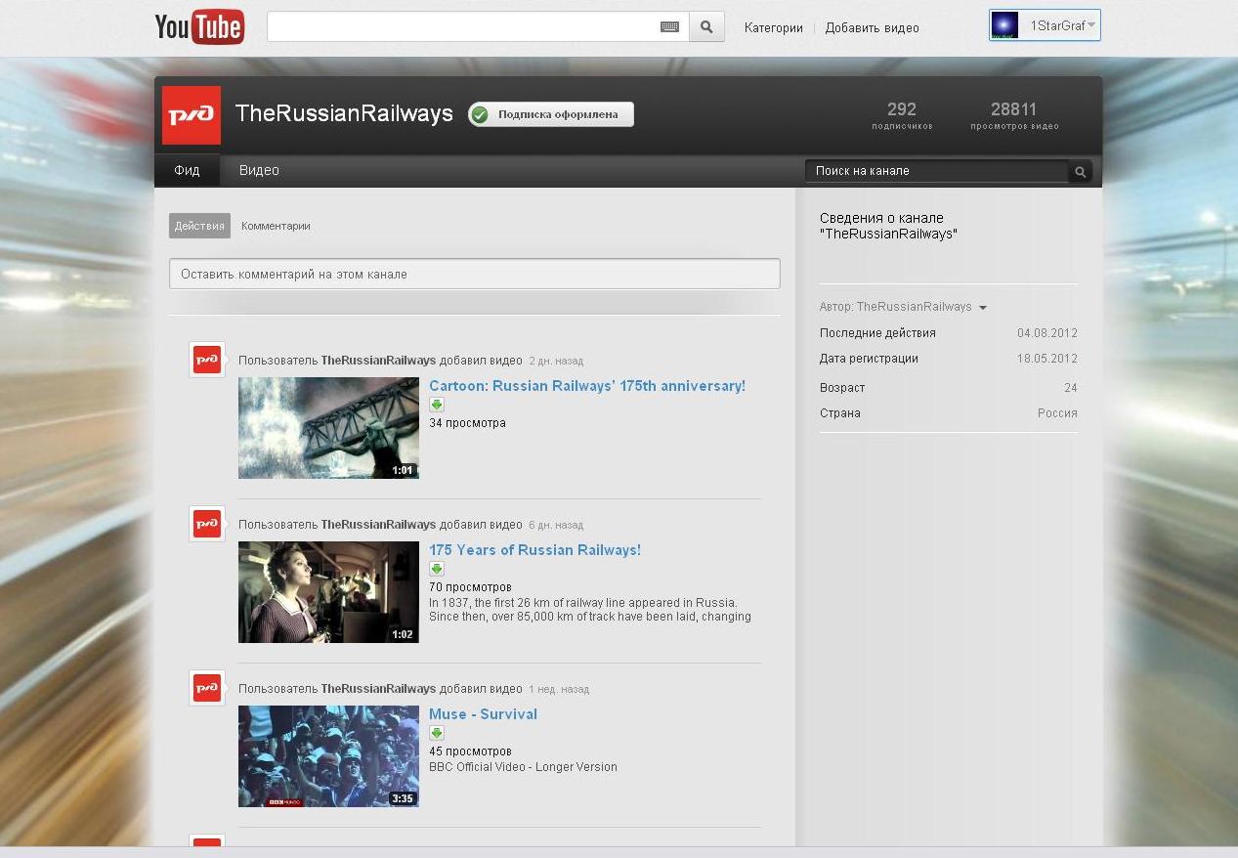This screenshot has height=858, width=1238.
Task: Click the '292 подписчиков' counter
Action: (x=902, y=115)
